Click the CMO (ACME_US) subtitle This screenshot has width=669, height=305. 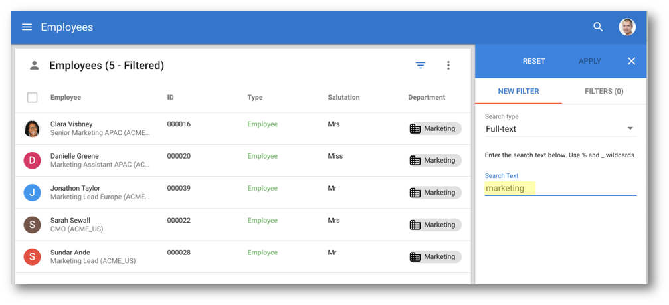(77, 229)
